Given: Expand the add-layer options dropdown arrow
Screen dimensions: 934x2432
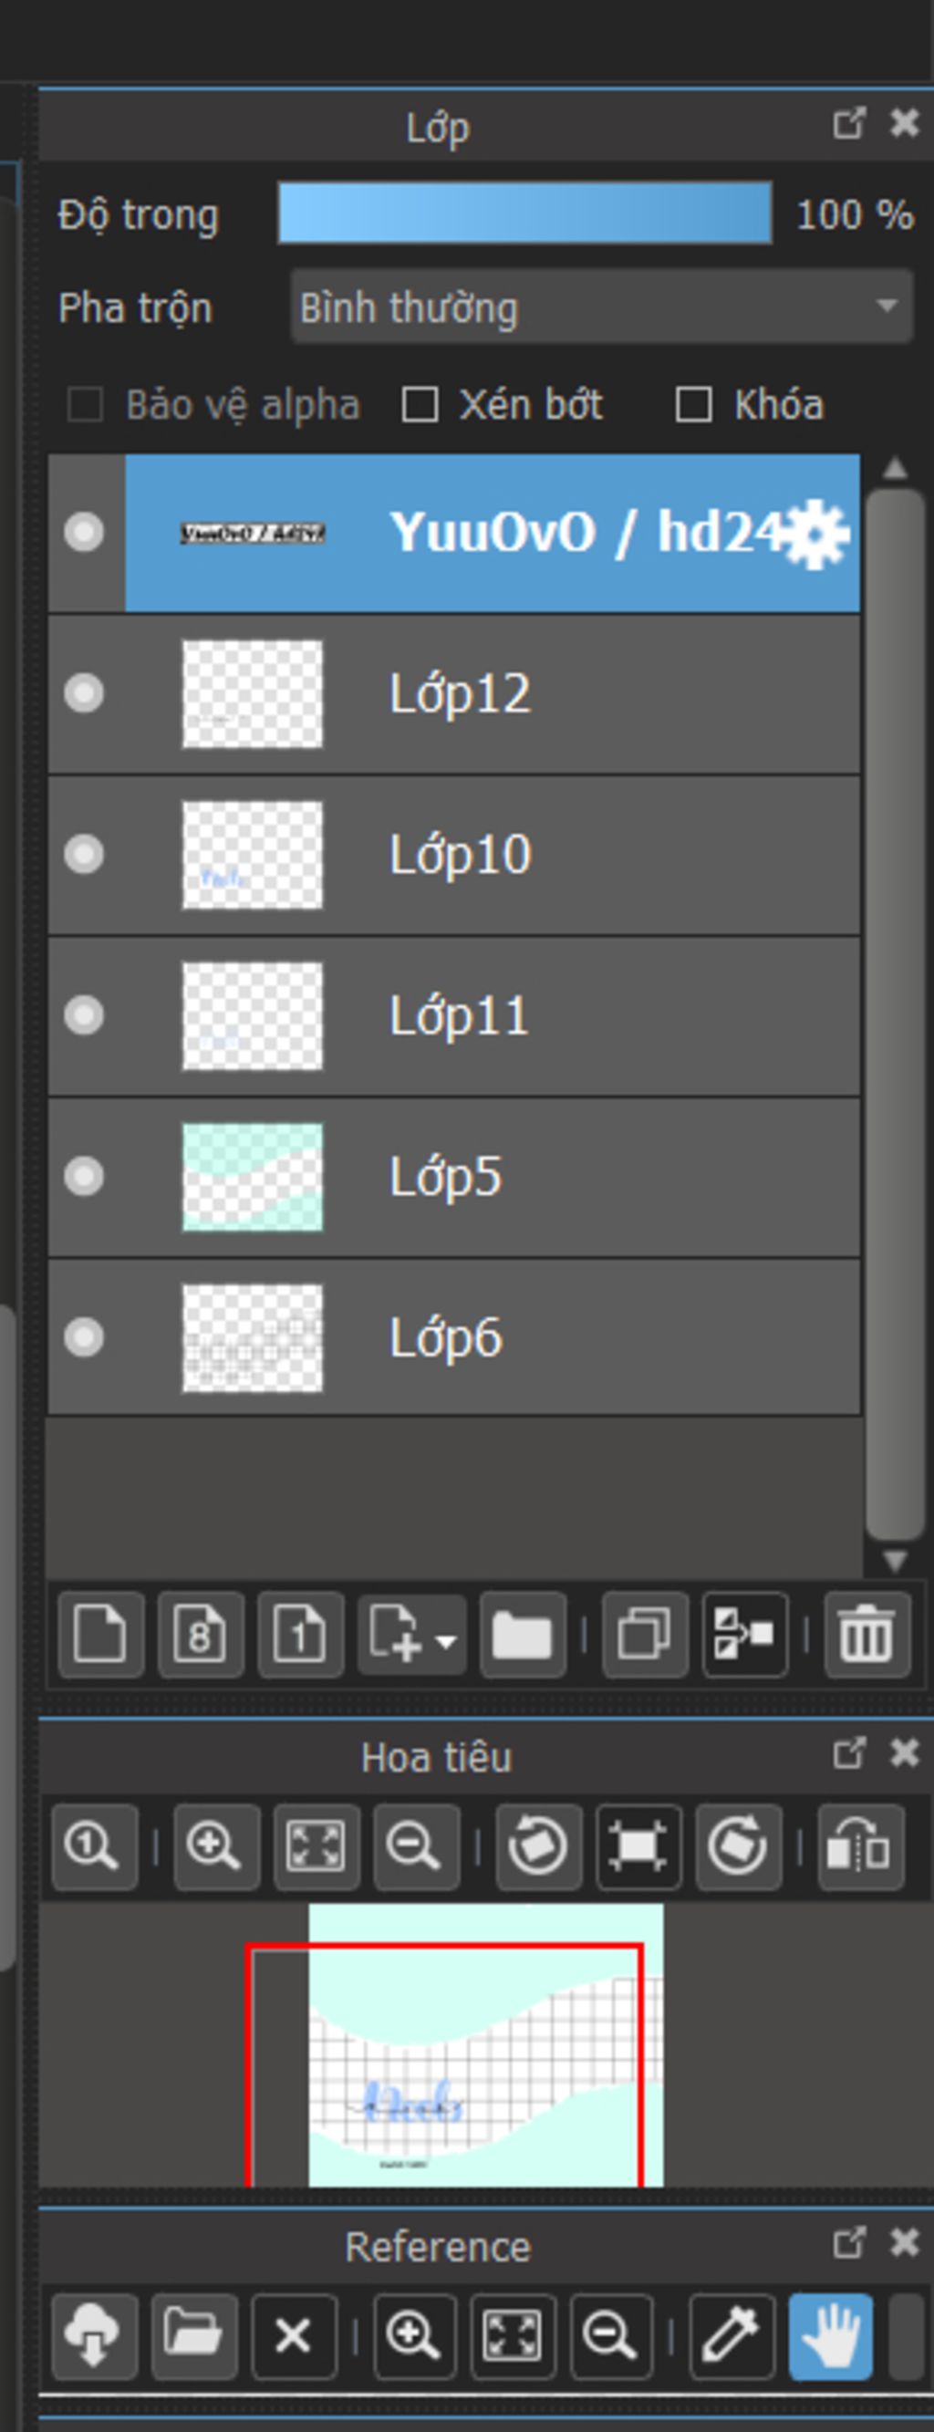Looking at the screenshot, I should (x=446, y=1641).
